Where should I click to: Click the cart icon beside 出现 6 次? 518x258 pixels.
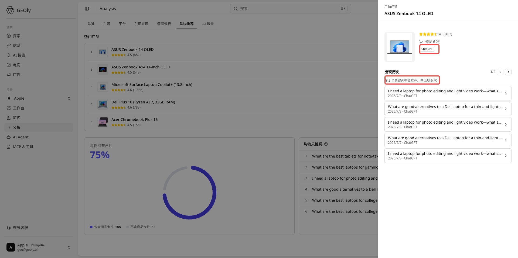(421, 42)
